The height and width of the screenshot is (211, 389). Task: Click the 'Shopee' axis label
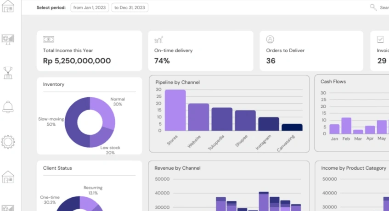pos(241,141)
